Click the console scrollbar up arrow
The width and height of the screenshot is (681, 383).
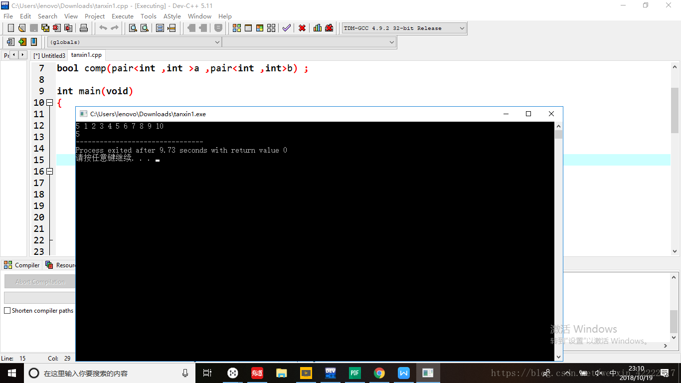pyautogui.click(x=558, y=126)
